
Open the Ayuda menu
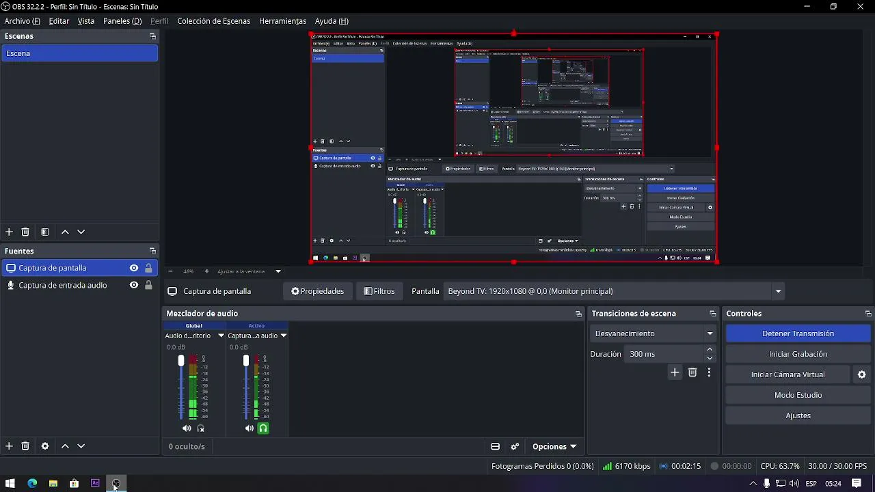tap(332, 21)
